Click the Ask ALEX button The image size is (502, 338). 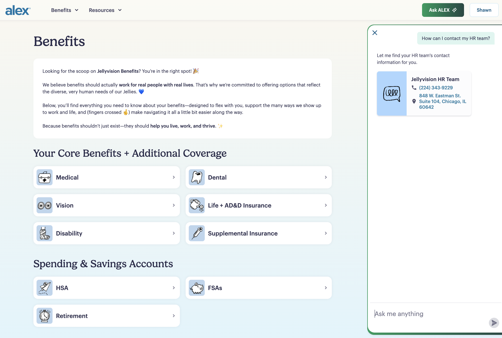[x=443, y=10]
